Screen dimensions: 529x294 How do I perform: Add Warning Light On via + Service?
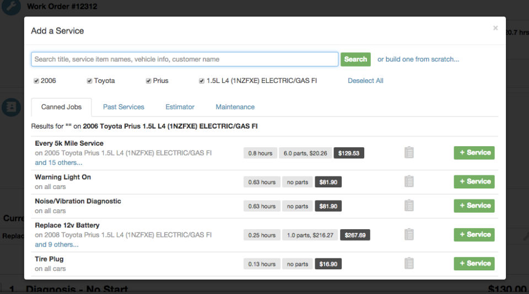[474, 182]
